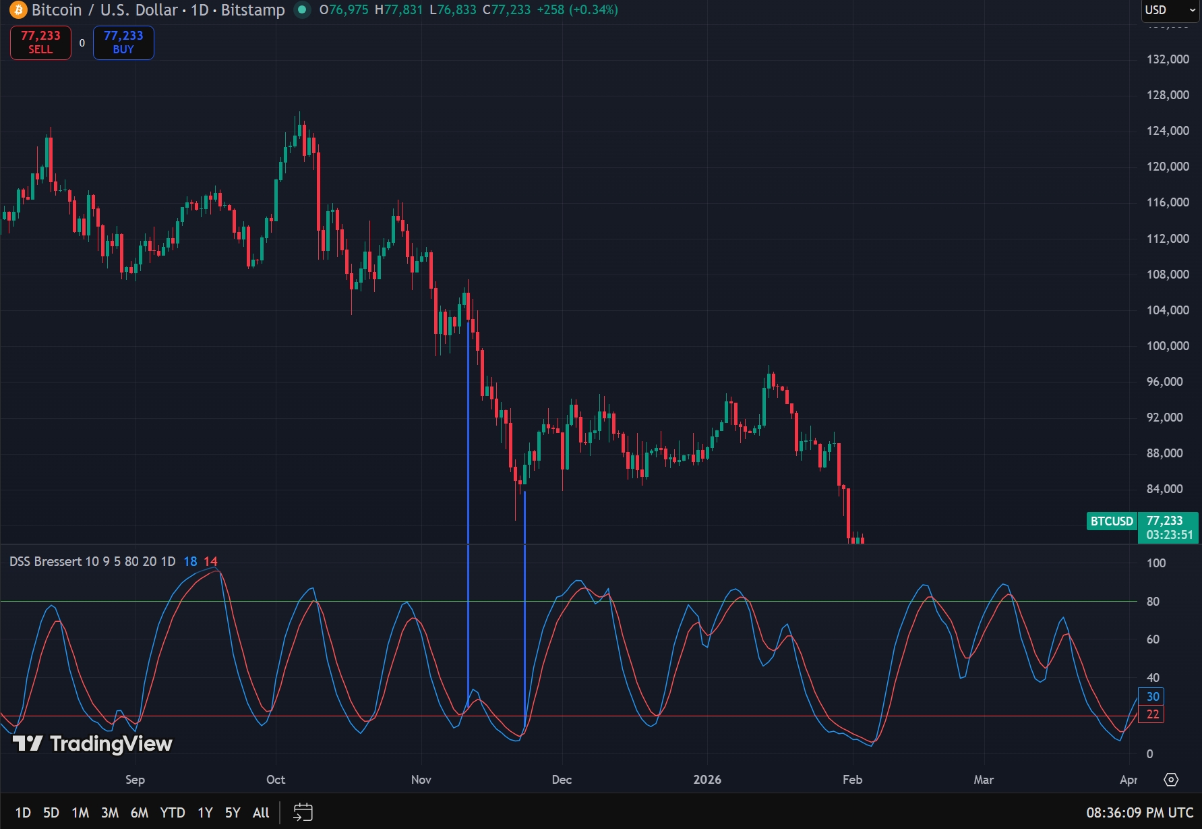Click the +258 (+0.34%) change value
Image resolution: width=1202 pixels, height=829 pixels.
[577, 10]
